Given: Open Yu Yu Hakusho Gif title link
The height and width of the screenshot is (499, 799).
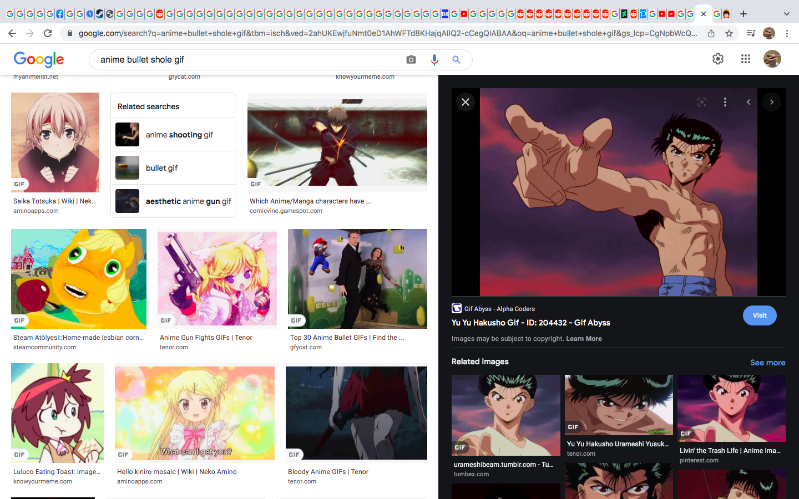Looking at the screenshot, I should [x=531, y=323].
